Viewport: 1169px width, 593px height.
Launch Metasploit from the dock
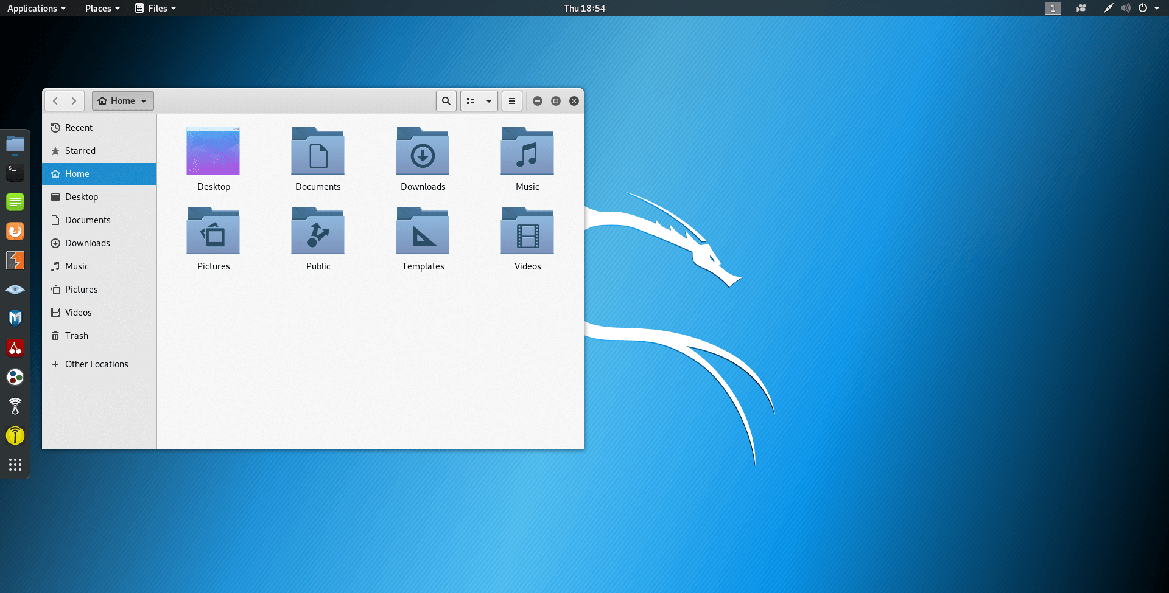click(x=15, y=319)
